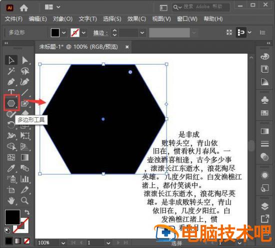
Task: Expand the left toolbar double arrows
Action: tap(6, 43)
